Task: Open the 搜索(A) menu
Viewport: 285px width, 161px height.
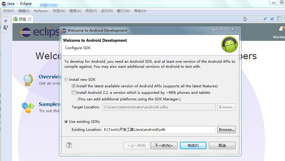Action: pyautogui.click(x=75, y=11)
